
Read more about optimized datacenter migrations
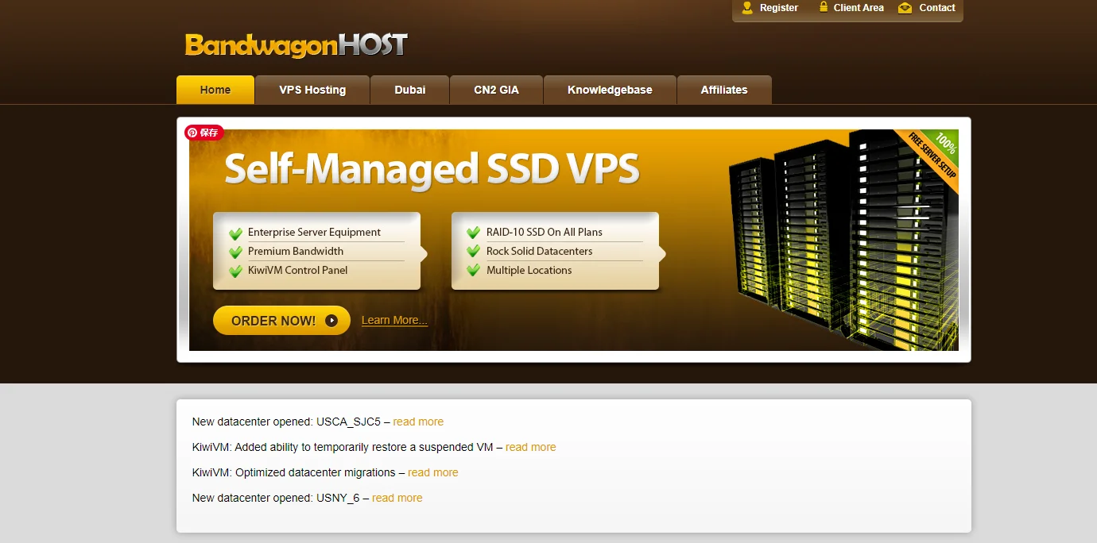click(x=433, y=472)
